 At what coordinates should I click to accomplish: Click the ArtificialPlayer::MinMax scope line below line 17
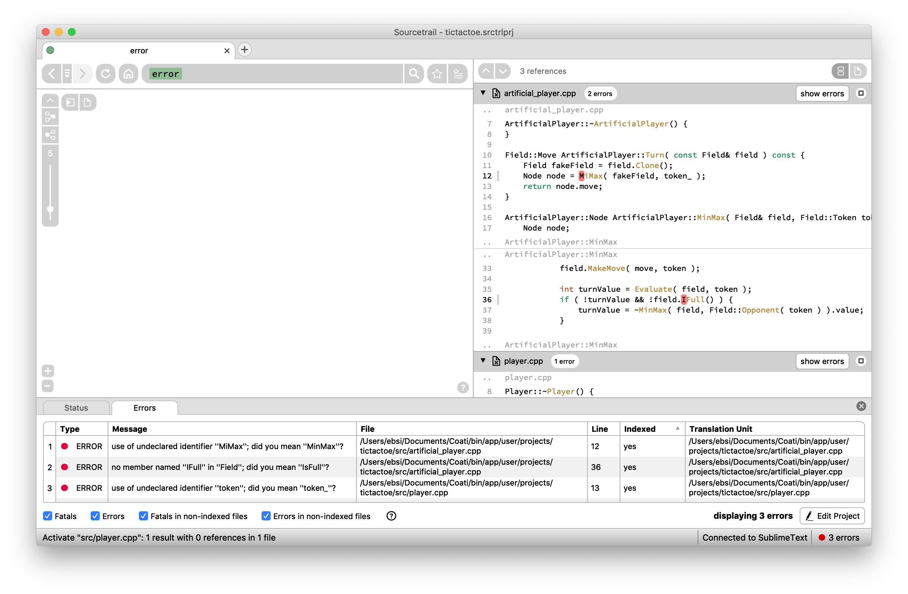pyautogui.click(x=561, y=242)
